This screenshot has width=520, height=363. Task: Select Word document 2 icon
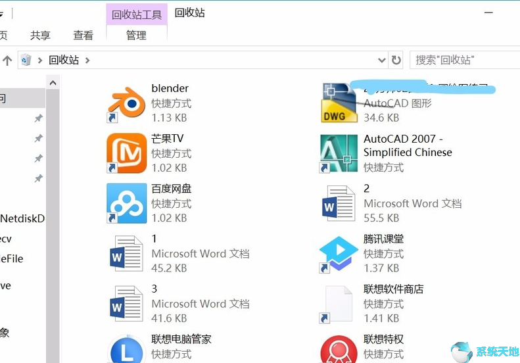339,203
